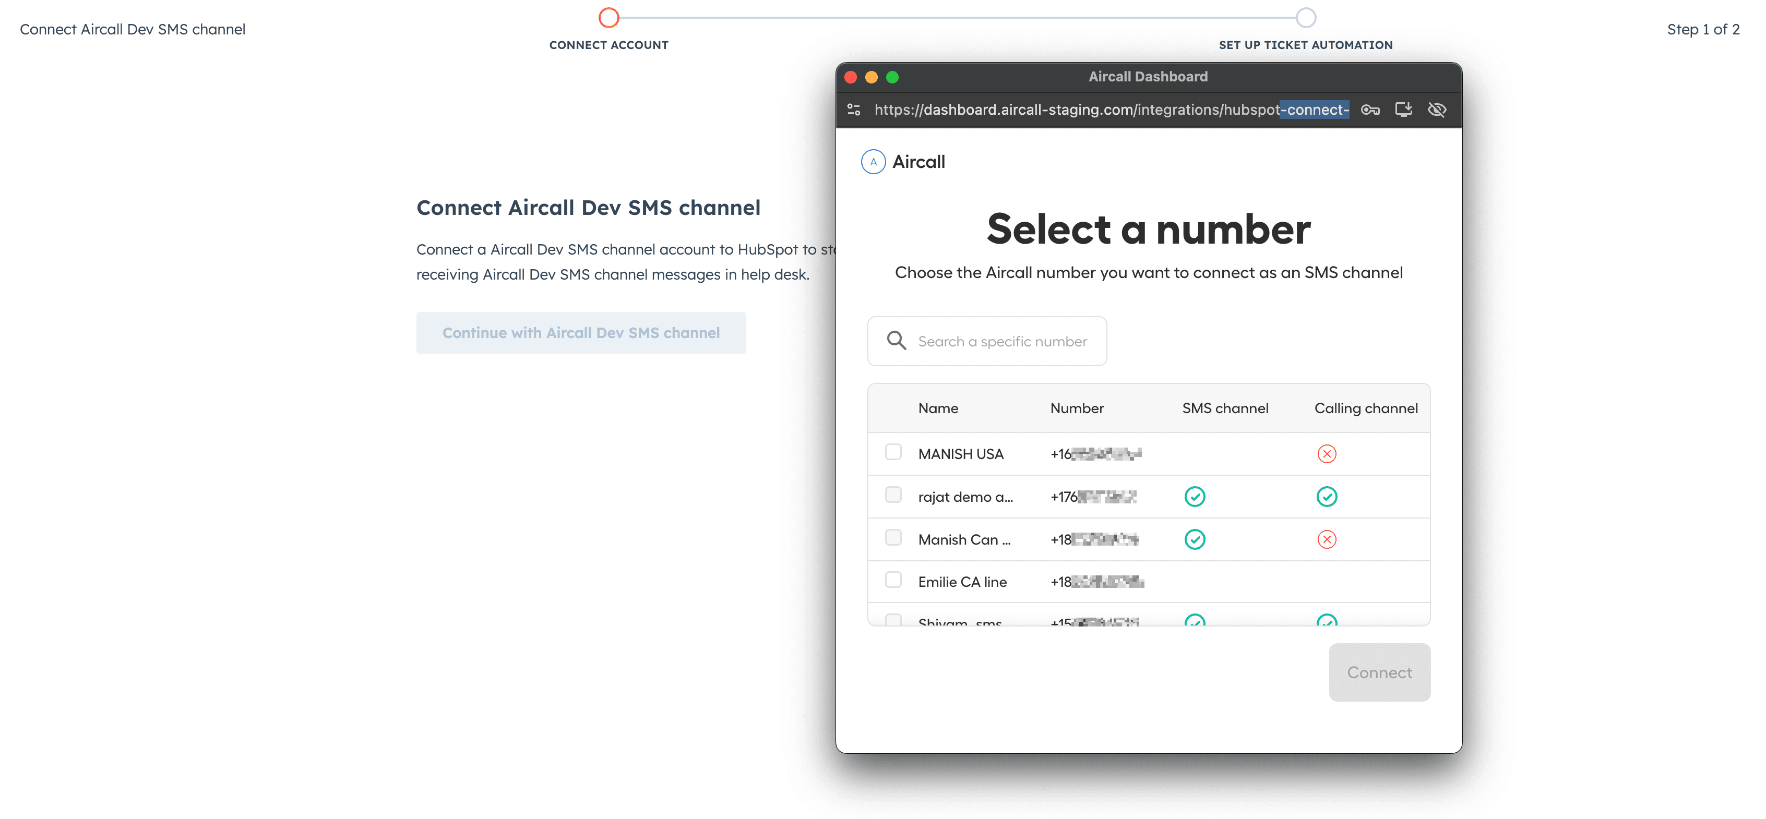Click the crossed-out eye tracking icon

click(1437, 110)
